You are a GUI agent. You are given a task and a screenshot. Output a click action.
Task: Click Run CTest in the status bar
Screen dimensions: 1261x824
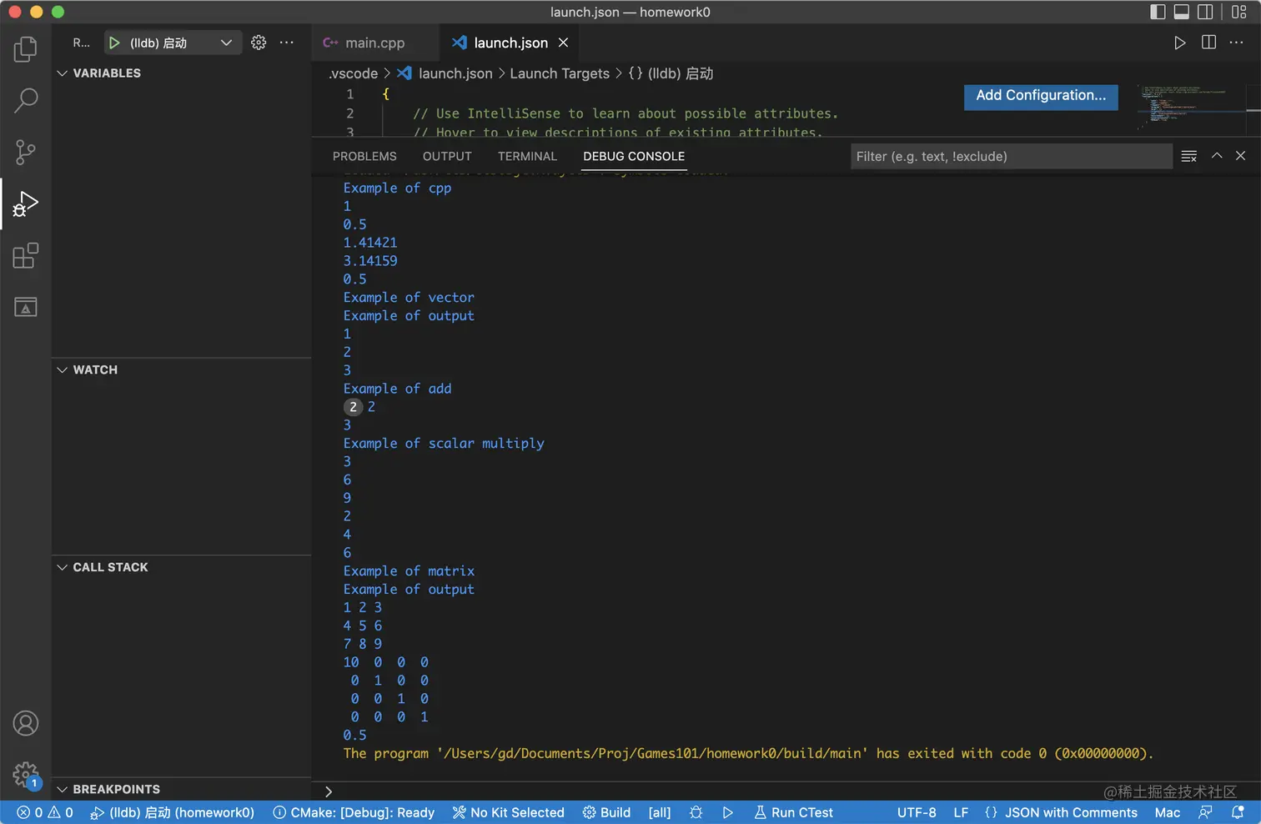pyautogui.click(x=793, y=812)
